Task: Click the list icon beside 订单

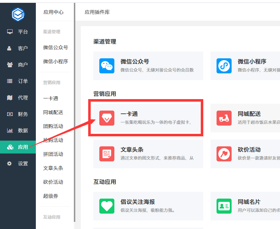Action: coord(10,81)
